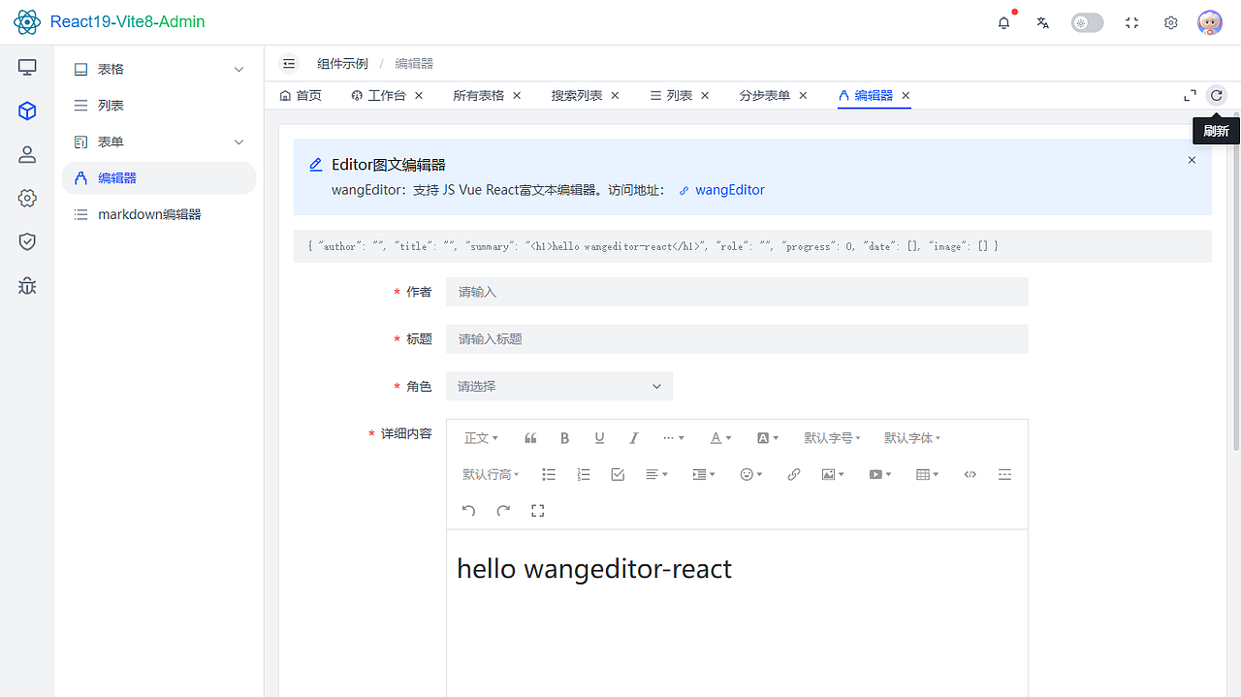This screenshot has width=1241, height=697.
Task: Click the 组件示例 breadcrumb
Action: tap(342, 63)
